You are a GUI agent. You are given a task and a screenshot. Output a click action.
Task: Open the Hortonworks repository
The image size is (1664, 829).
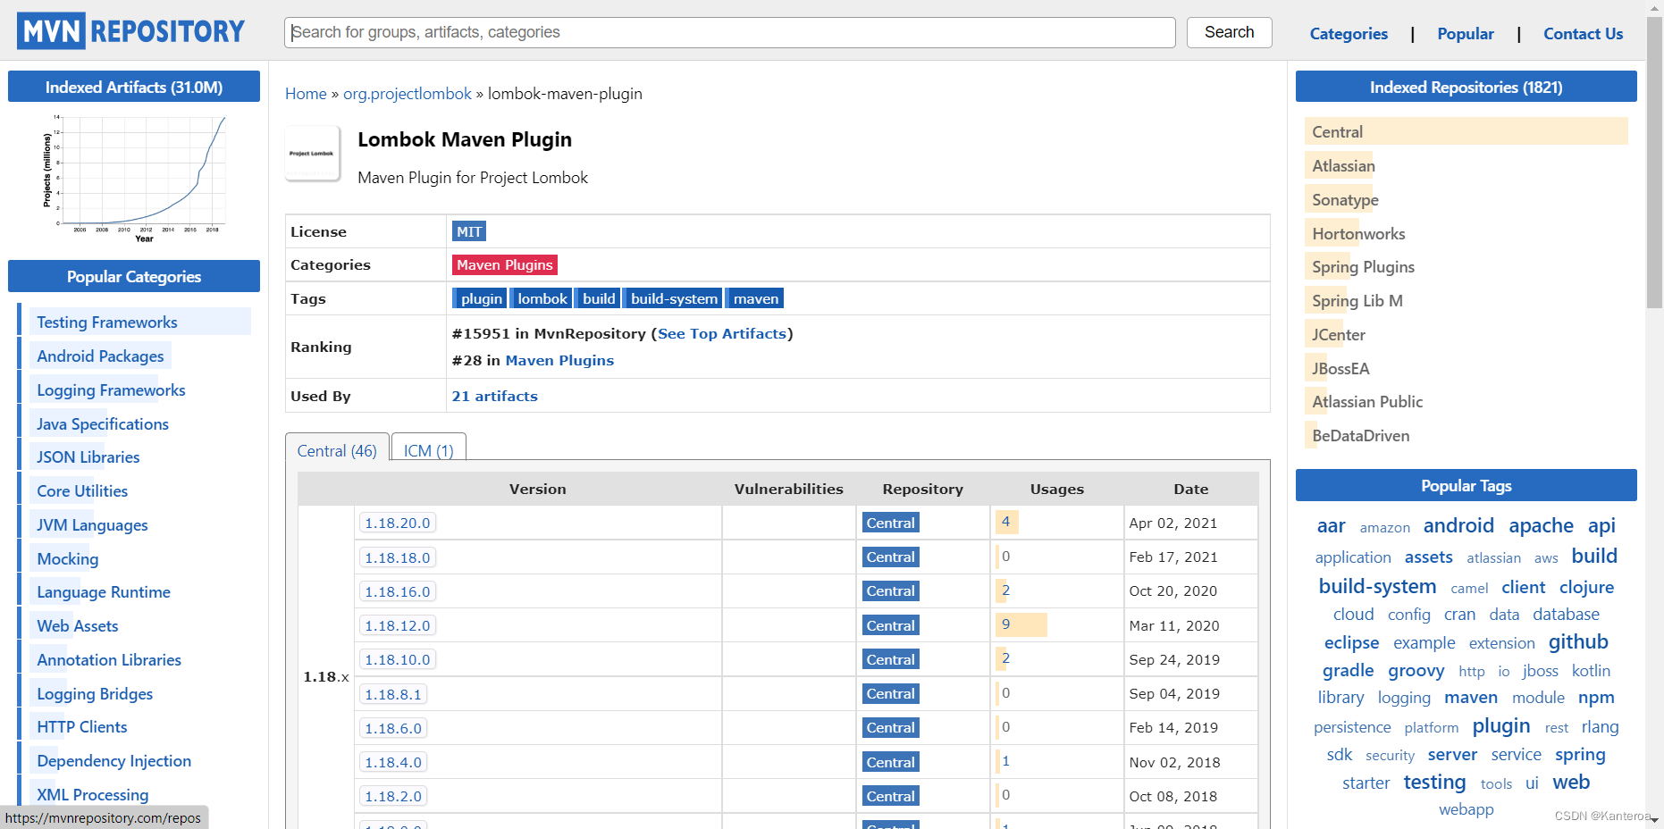1358,234
